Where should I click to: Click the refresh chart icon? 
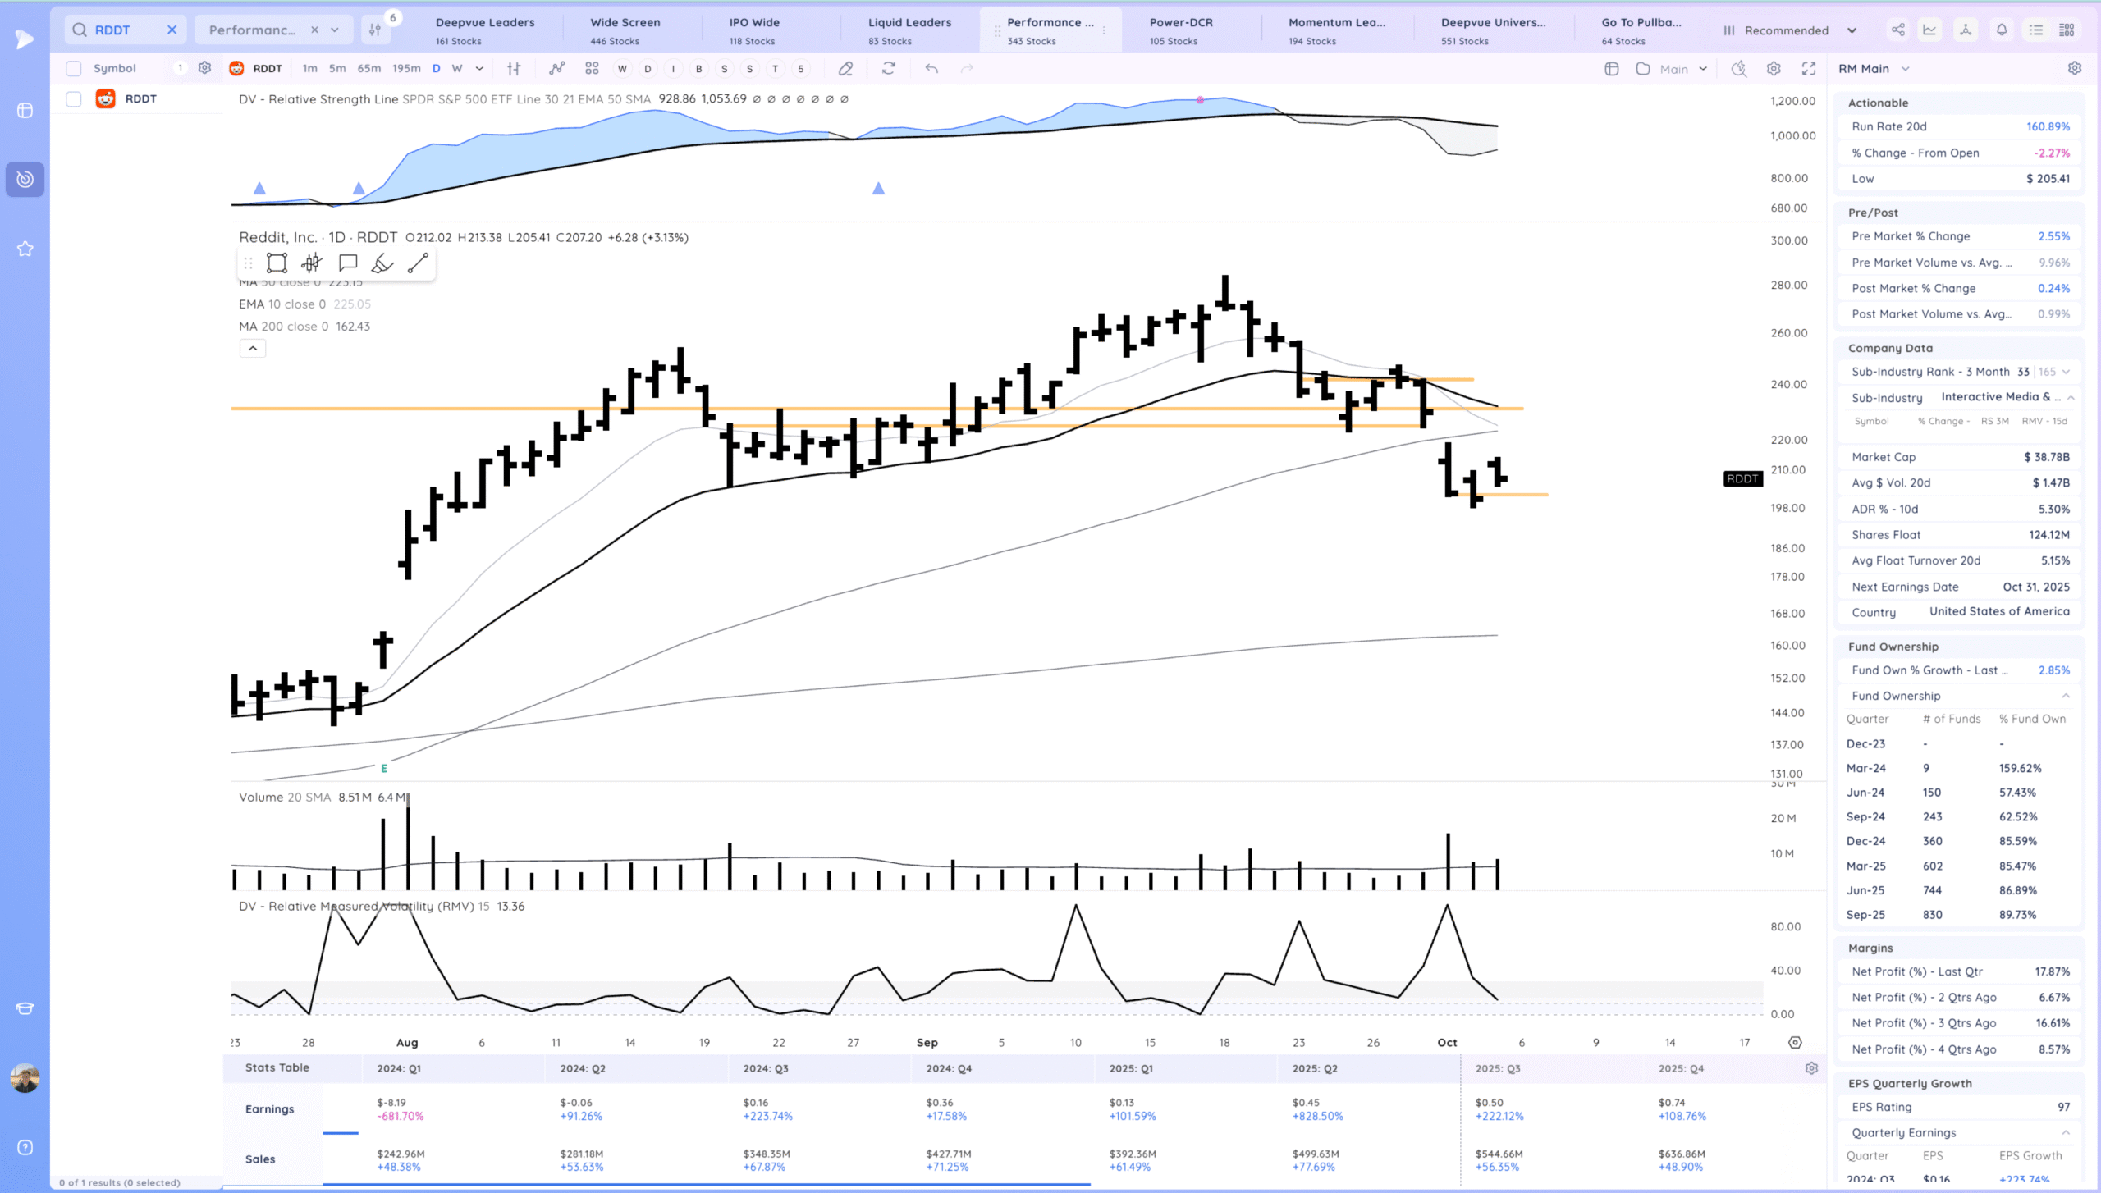(x=888, y=69)
